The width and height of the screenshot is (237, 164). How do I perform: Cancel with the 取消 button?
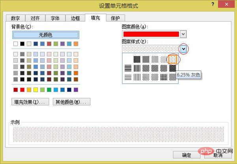[x=218, y=155]
